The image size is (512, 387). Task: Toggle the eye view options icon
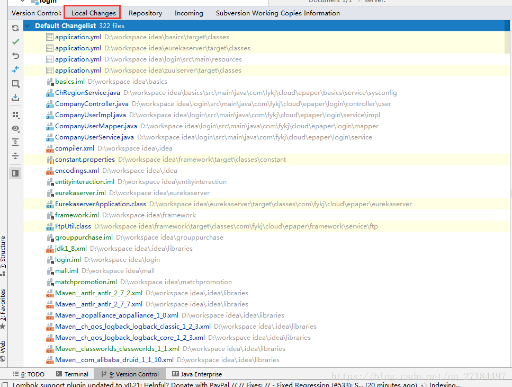point(15,129)
